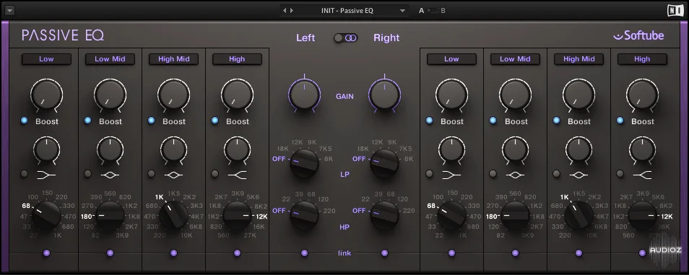Toggle the left channel Low band button
Screen dimensions: 689x275
pyautogui.click(x=46, y=59)
